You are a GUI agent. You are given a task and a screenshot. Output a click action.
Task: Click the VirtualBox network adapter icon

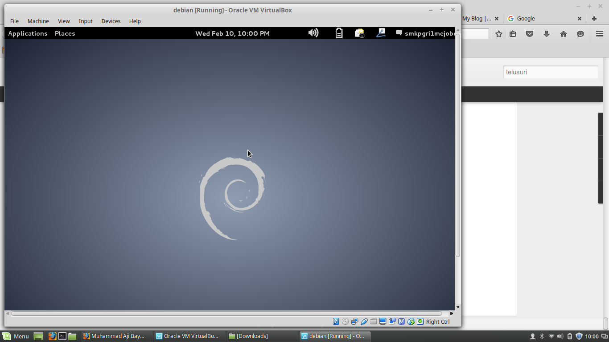point(354,322)
